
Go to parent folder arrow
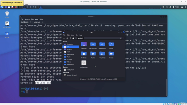(x=70, y=38)
